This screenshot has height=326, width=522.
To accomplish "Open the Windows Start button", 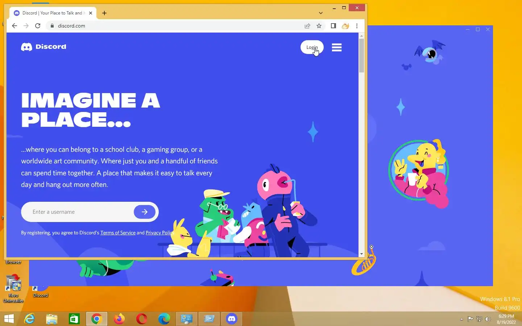I will 9,319.
